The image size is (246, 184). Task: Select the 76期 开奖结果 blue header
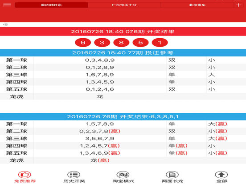(x=123, y=116)
